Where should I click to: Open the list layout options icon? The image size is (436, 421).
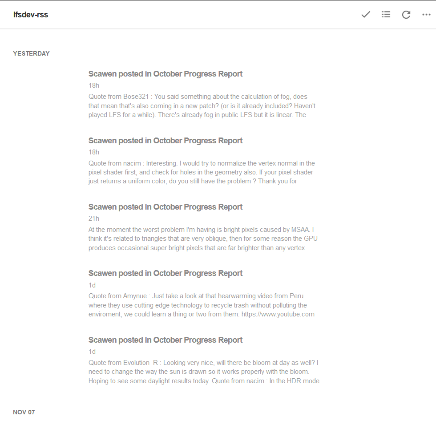click(x=386, y=15)
